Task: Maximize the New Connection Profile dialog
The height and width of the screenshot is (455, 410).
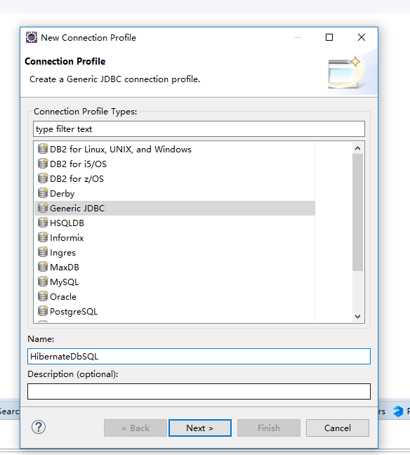Action: pos(329,37)
